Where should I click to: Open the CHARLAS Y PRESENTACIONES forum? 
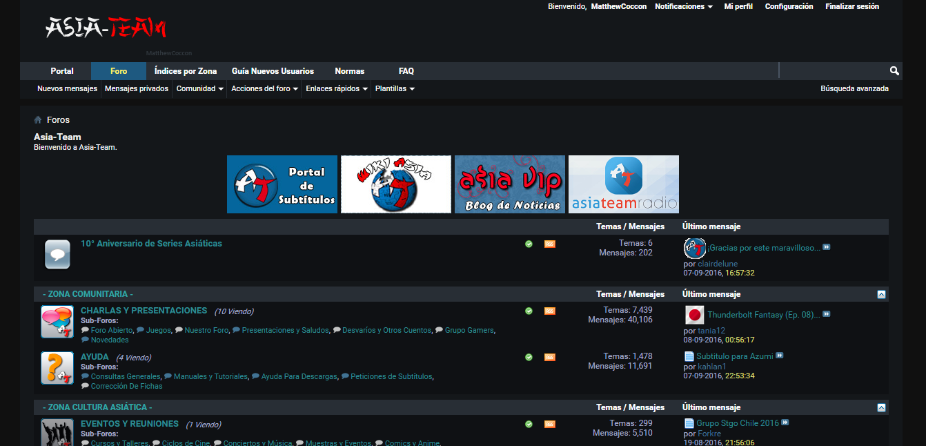coord(144,311)
